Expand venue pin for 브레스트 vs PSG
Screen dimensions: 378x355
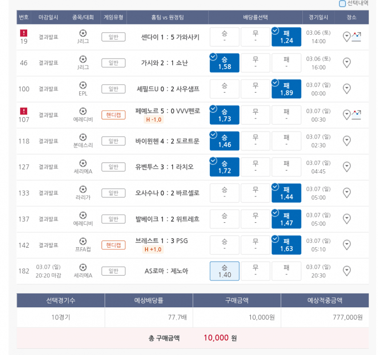click(347, 245)
